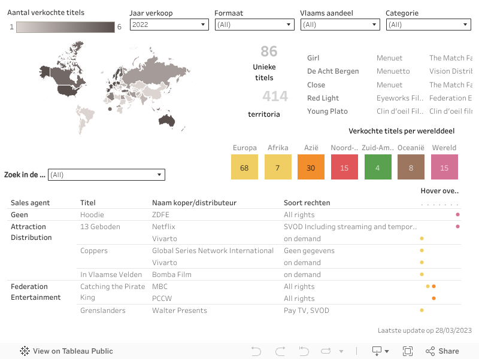Open the Jaar verkoop dropdown

tap(169, 25)
